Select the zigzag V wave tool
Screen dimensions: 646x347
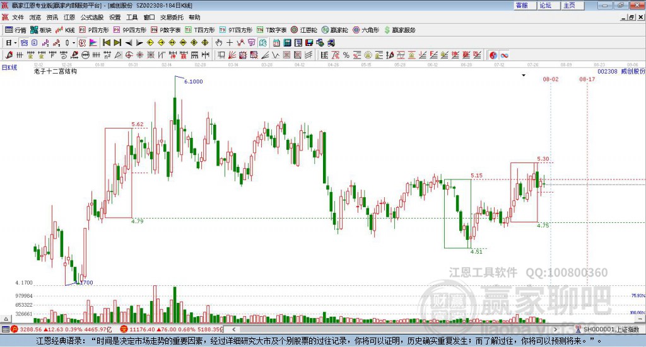pyautogui.click(x=276, y=55)
